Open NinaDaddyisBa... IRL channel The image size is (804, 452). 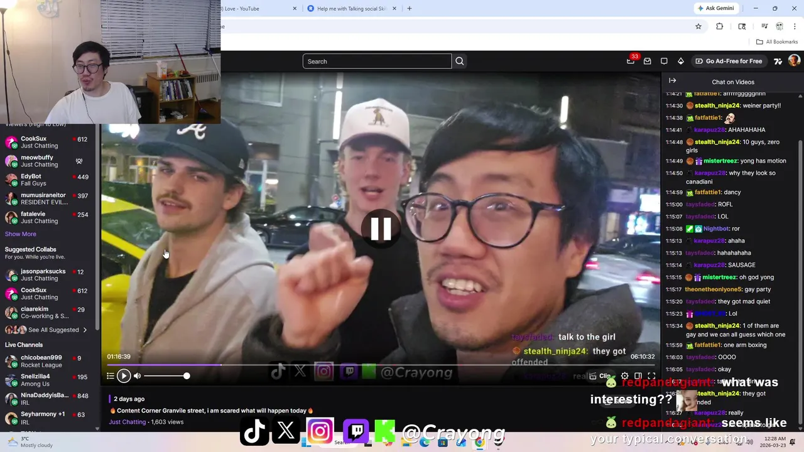(x=47, y=399)
